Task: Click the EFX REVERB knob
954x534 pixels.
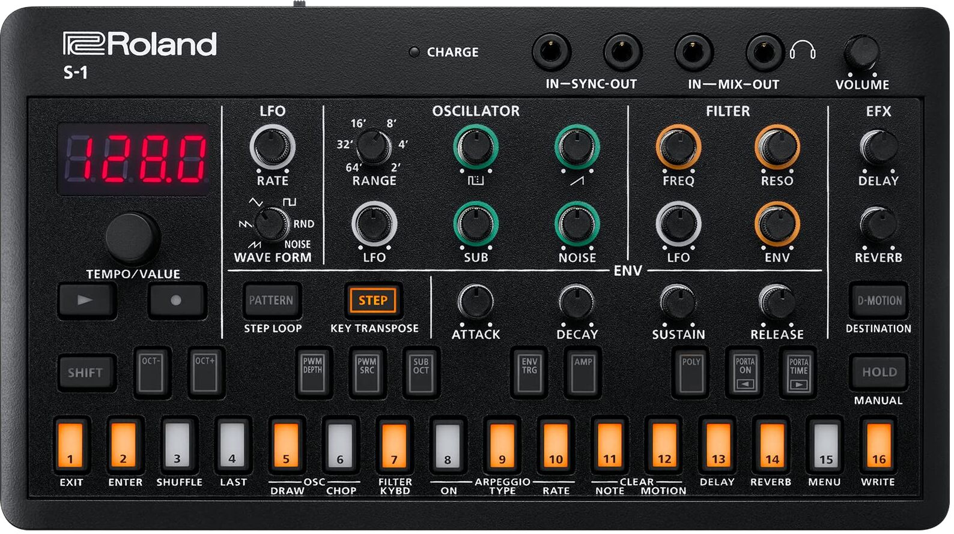Action: click(878, 224)
